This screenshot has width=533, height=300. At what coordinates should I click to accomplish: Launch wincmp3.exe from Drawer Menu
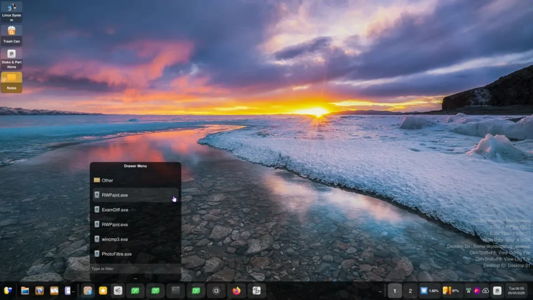click(x=135, y=240)
